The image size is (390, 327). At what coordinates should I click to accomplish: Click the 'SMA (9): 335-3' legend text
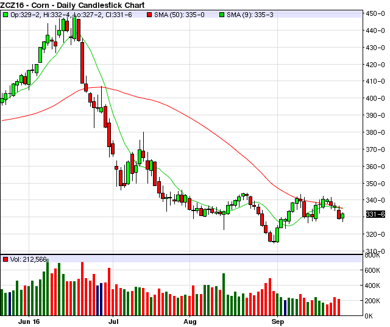(x=250, y=15)
